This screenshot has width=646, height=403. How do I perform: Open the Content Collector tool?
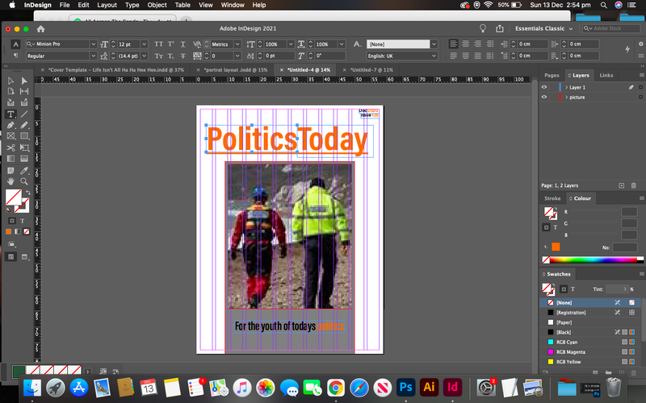pyautogui.click(x=10, y=102)
